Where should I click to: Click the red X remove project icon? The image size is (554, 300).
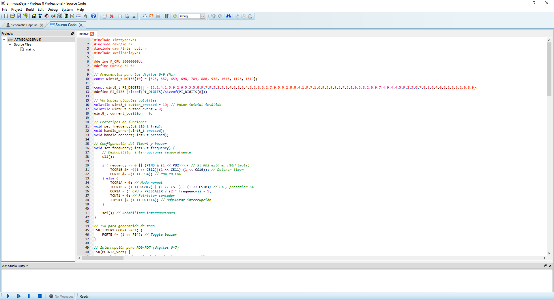[x=112, y=16]
